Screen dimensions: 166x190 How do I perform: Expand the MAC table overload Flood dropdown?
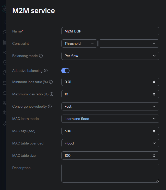point(110,143)
